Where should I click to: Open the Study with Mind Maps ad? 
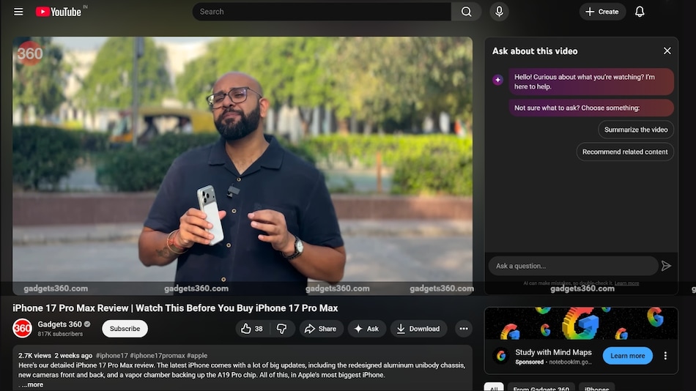point(553,352)
